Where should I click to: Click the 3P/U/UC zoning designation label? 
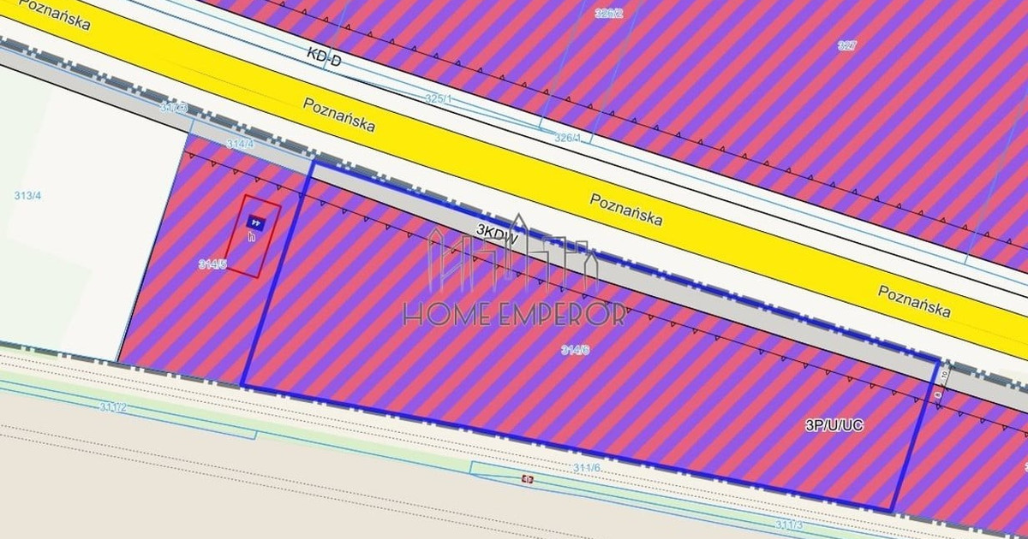(834, 425)
